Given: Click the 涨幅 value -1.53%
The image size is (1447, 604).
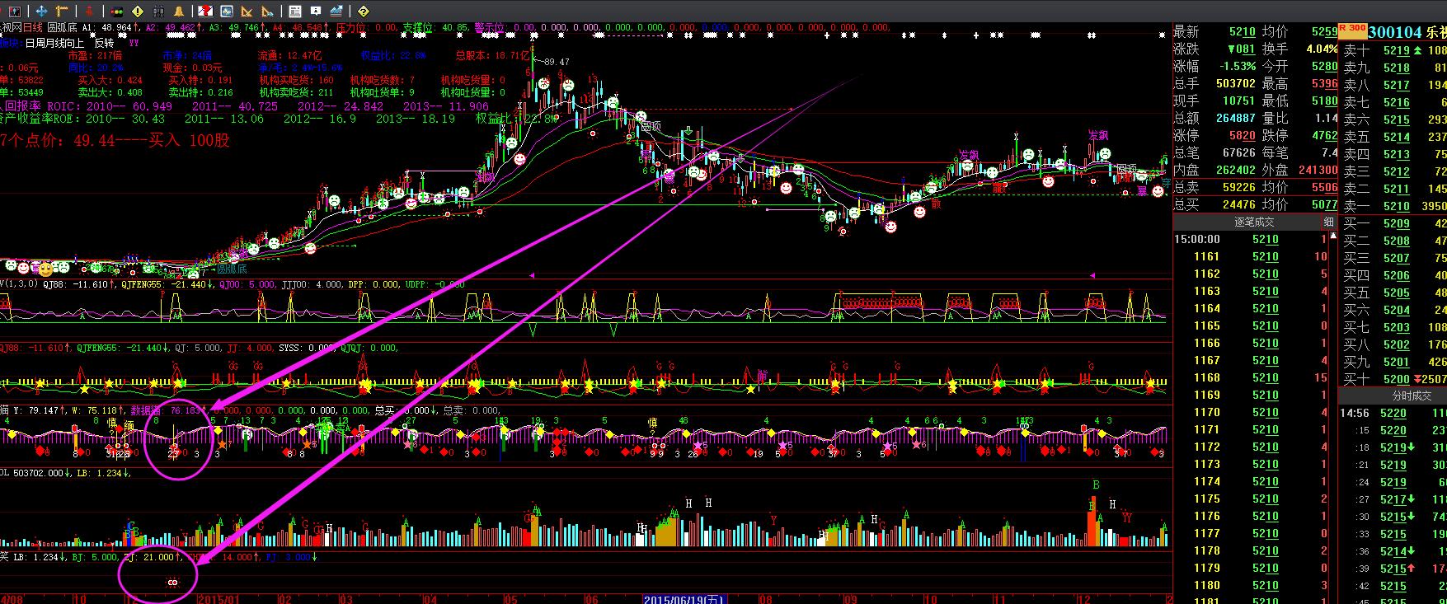Looking at the screenshot, I should coord(1237,66).
